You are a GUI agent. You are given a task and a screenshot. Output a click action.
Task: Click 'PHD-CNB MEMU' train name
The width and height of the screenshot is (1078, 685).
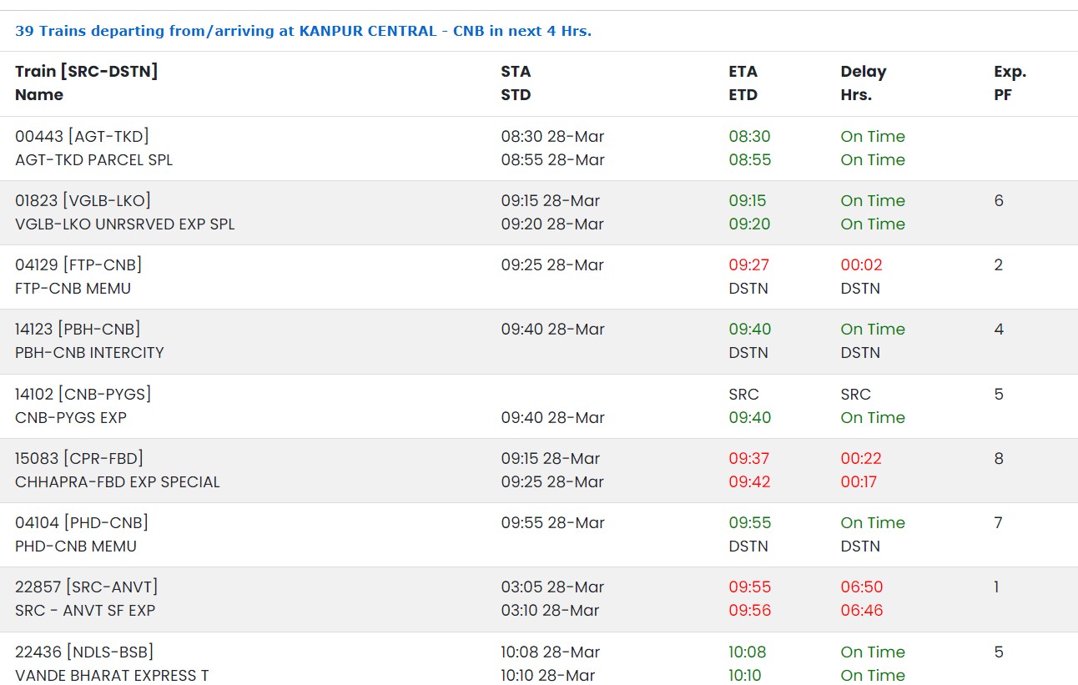[x=76, y=546]
